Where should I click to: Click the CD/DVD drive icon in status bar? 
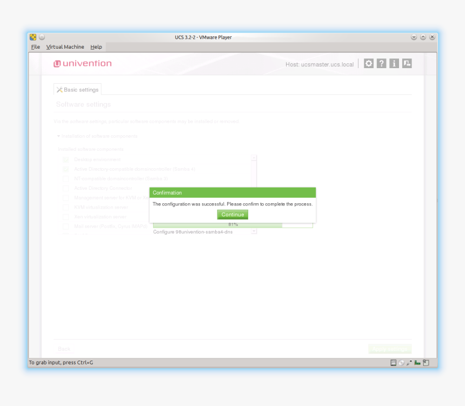(x=401, y=362)
